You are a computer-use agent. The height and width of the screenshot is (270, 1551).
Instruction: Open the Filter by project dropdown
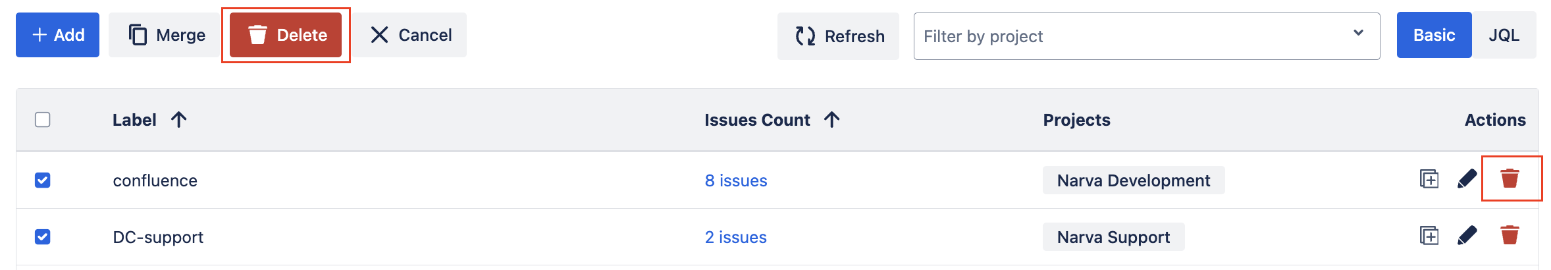point(1132,36)
